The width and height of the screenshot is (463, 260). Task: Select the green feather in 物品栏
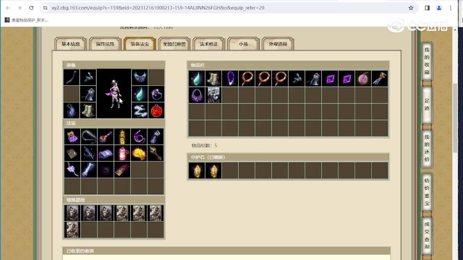[x=197, y=78]
